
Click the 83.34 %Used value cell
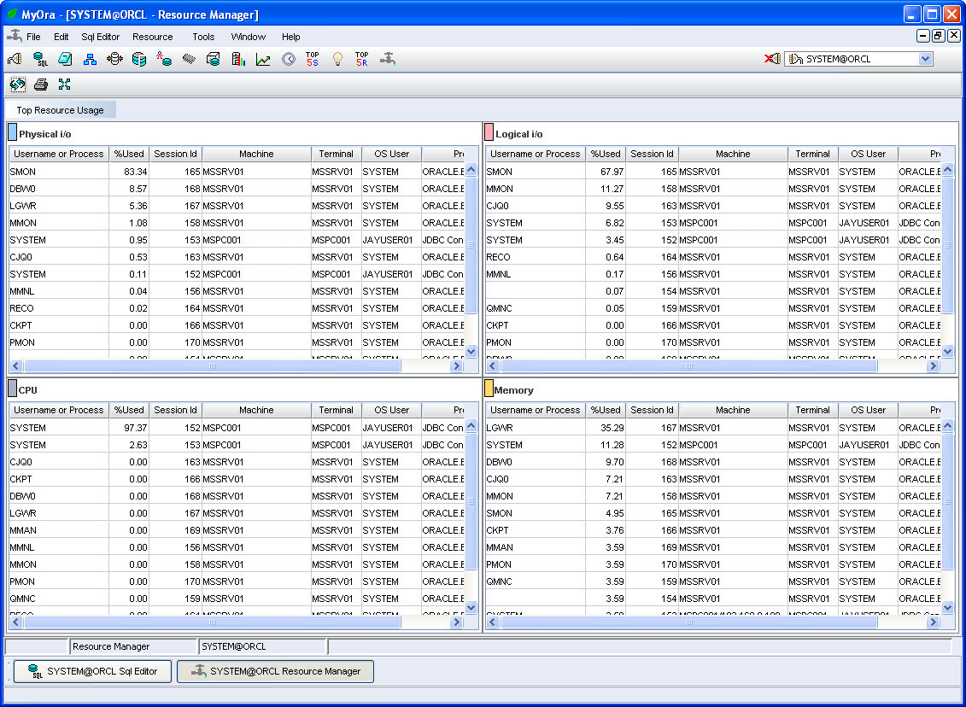click(129, 172)
